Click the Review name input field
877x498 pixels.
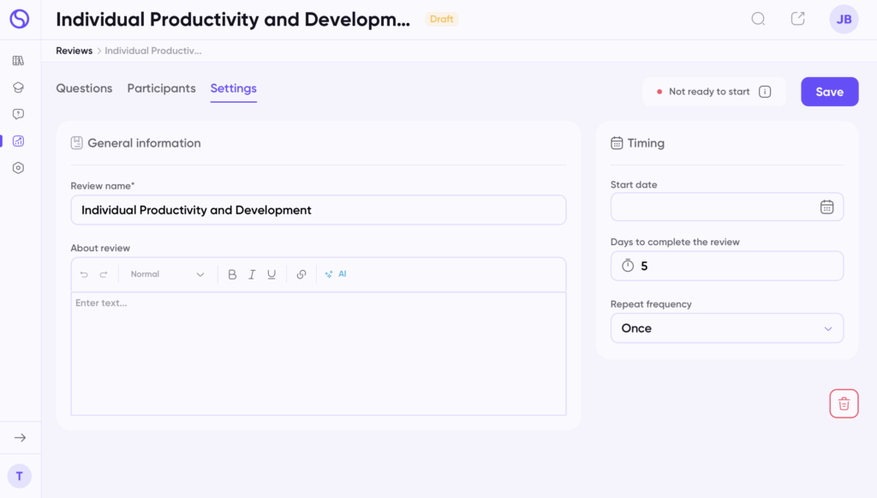pos(318,210)
